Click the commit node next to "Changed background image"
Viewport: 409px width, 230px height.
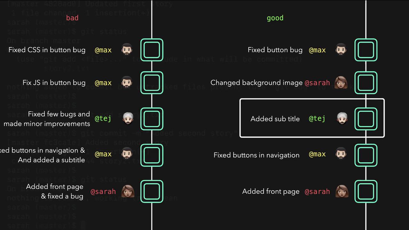[366, 83]
